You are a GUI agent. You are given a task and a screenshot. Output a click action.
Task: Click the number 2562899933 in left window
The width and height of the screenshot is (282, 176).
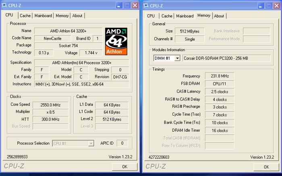pyautogui.click(x=17, y=157)
